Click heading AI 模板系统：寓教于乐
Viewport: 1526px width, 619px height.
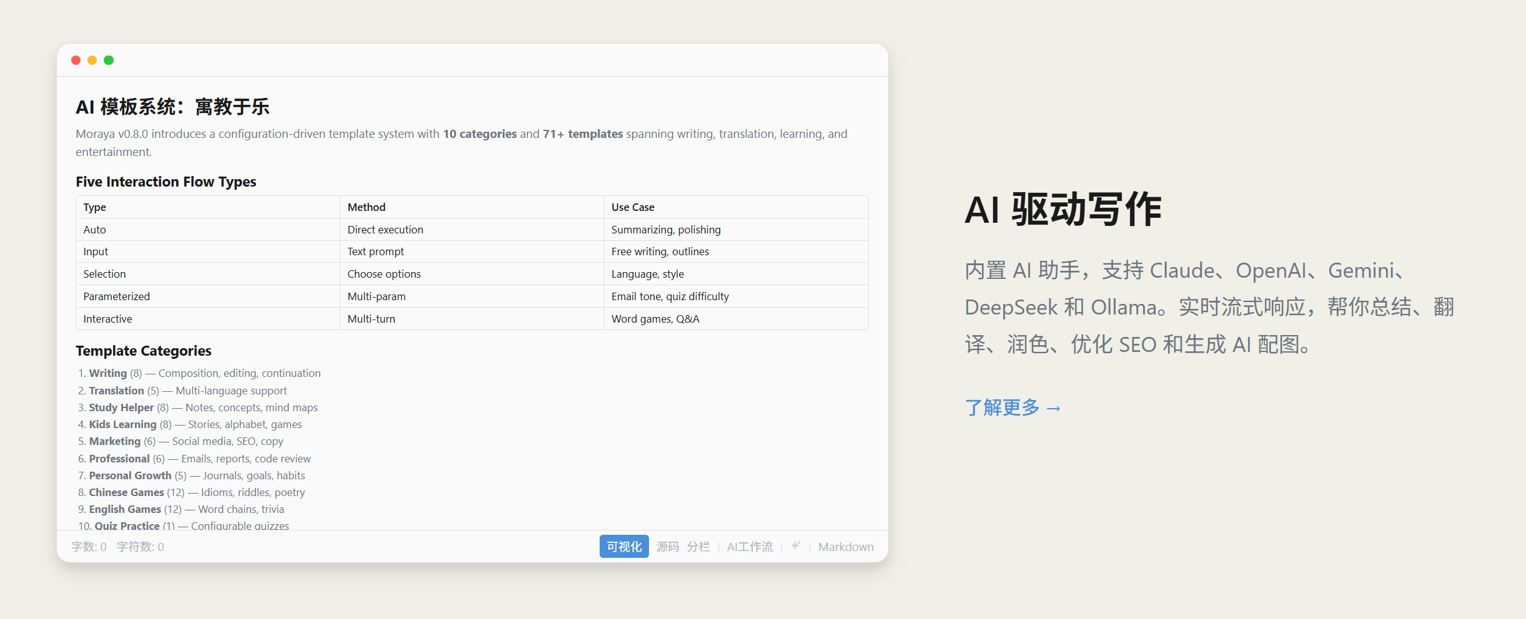(x=172, y=107)
